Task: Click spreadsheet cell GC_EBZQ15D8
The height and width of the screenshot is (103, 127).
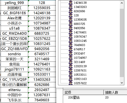Action: [14, 39]
